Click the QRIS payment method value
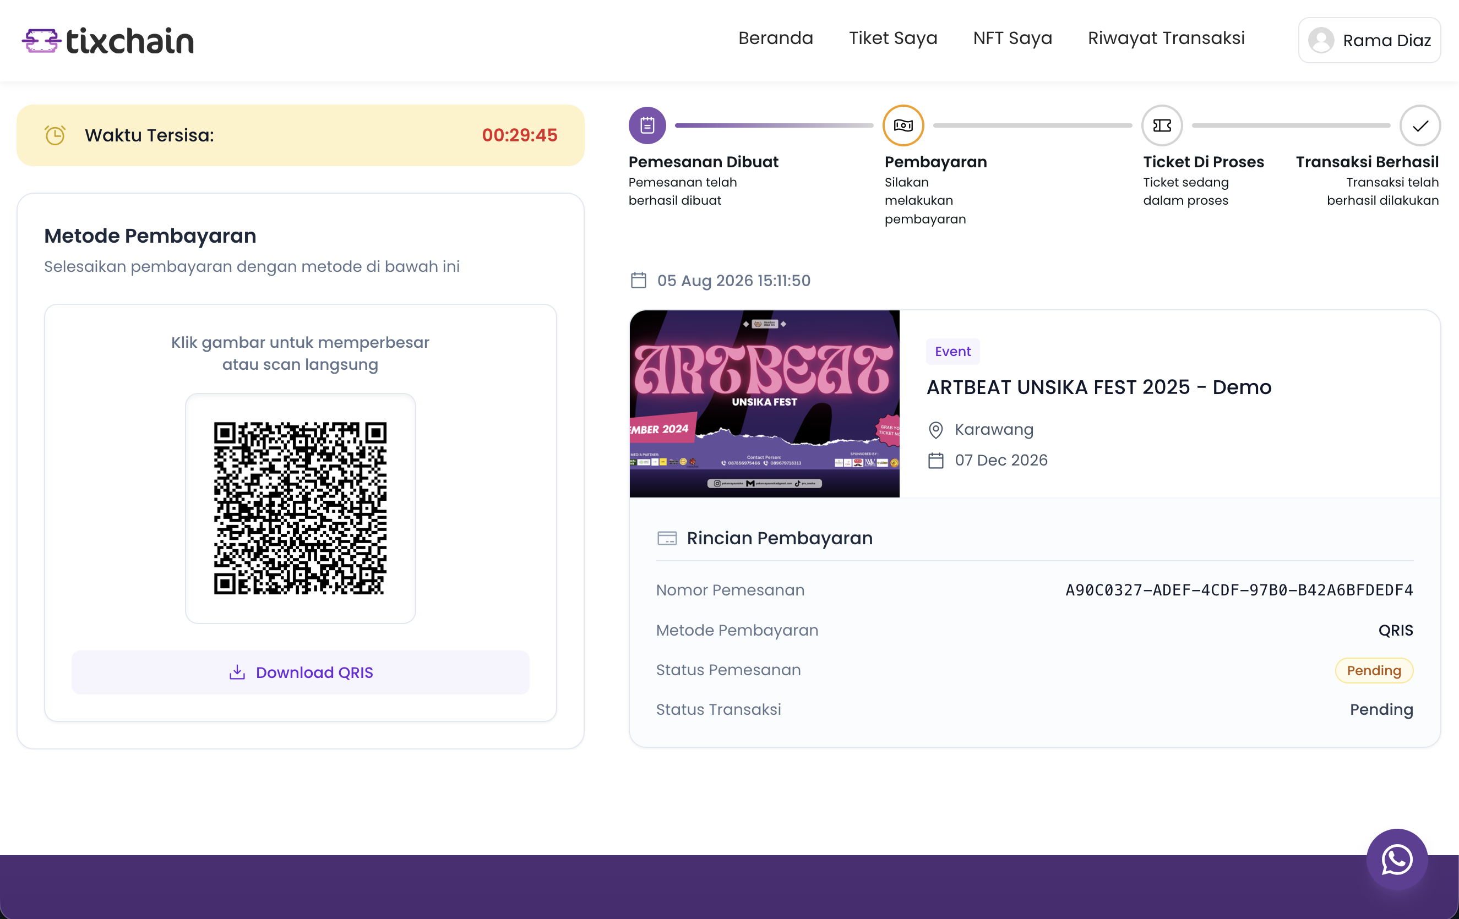 point(1395,631)
